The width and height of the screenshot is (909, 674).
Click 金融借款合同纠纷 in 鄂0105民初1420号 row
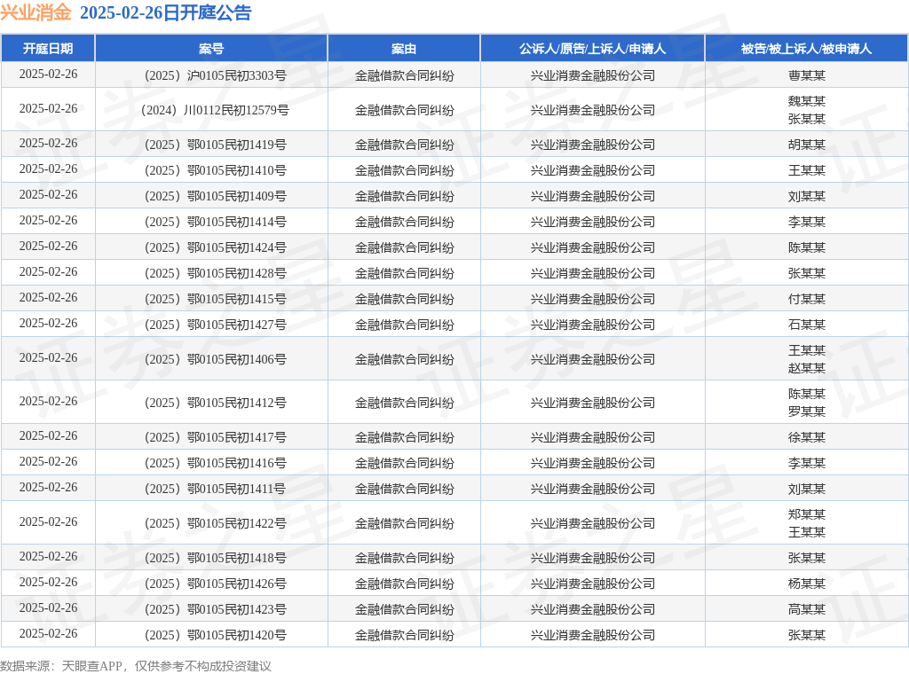point(404,635)
